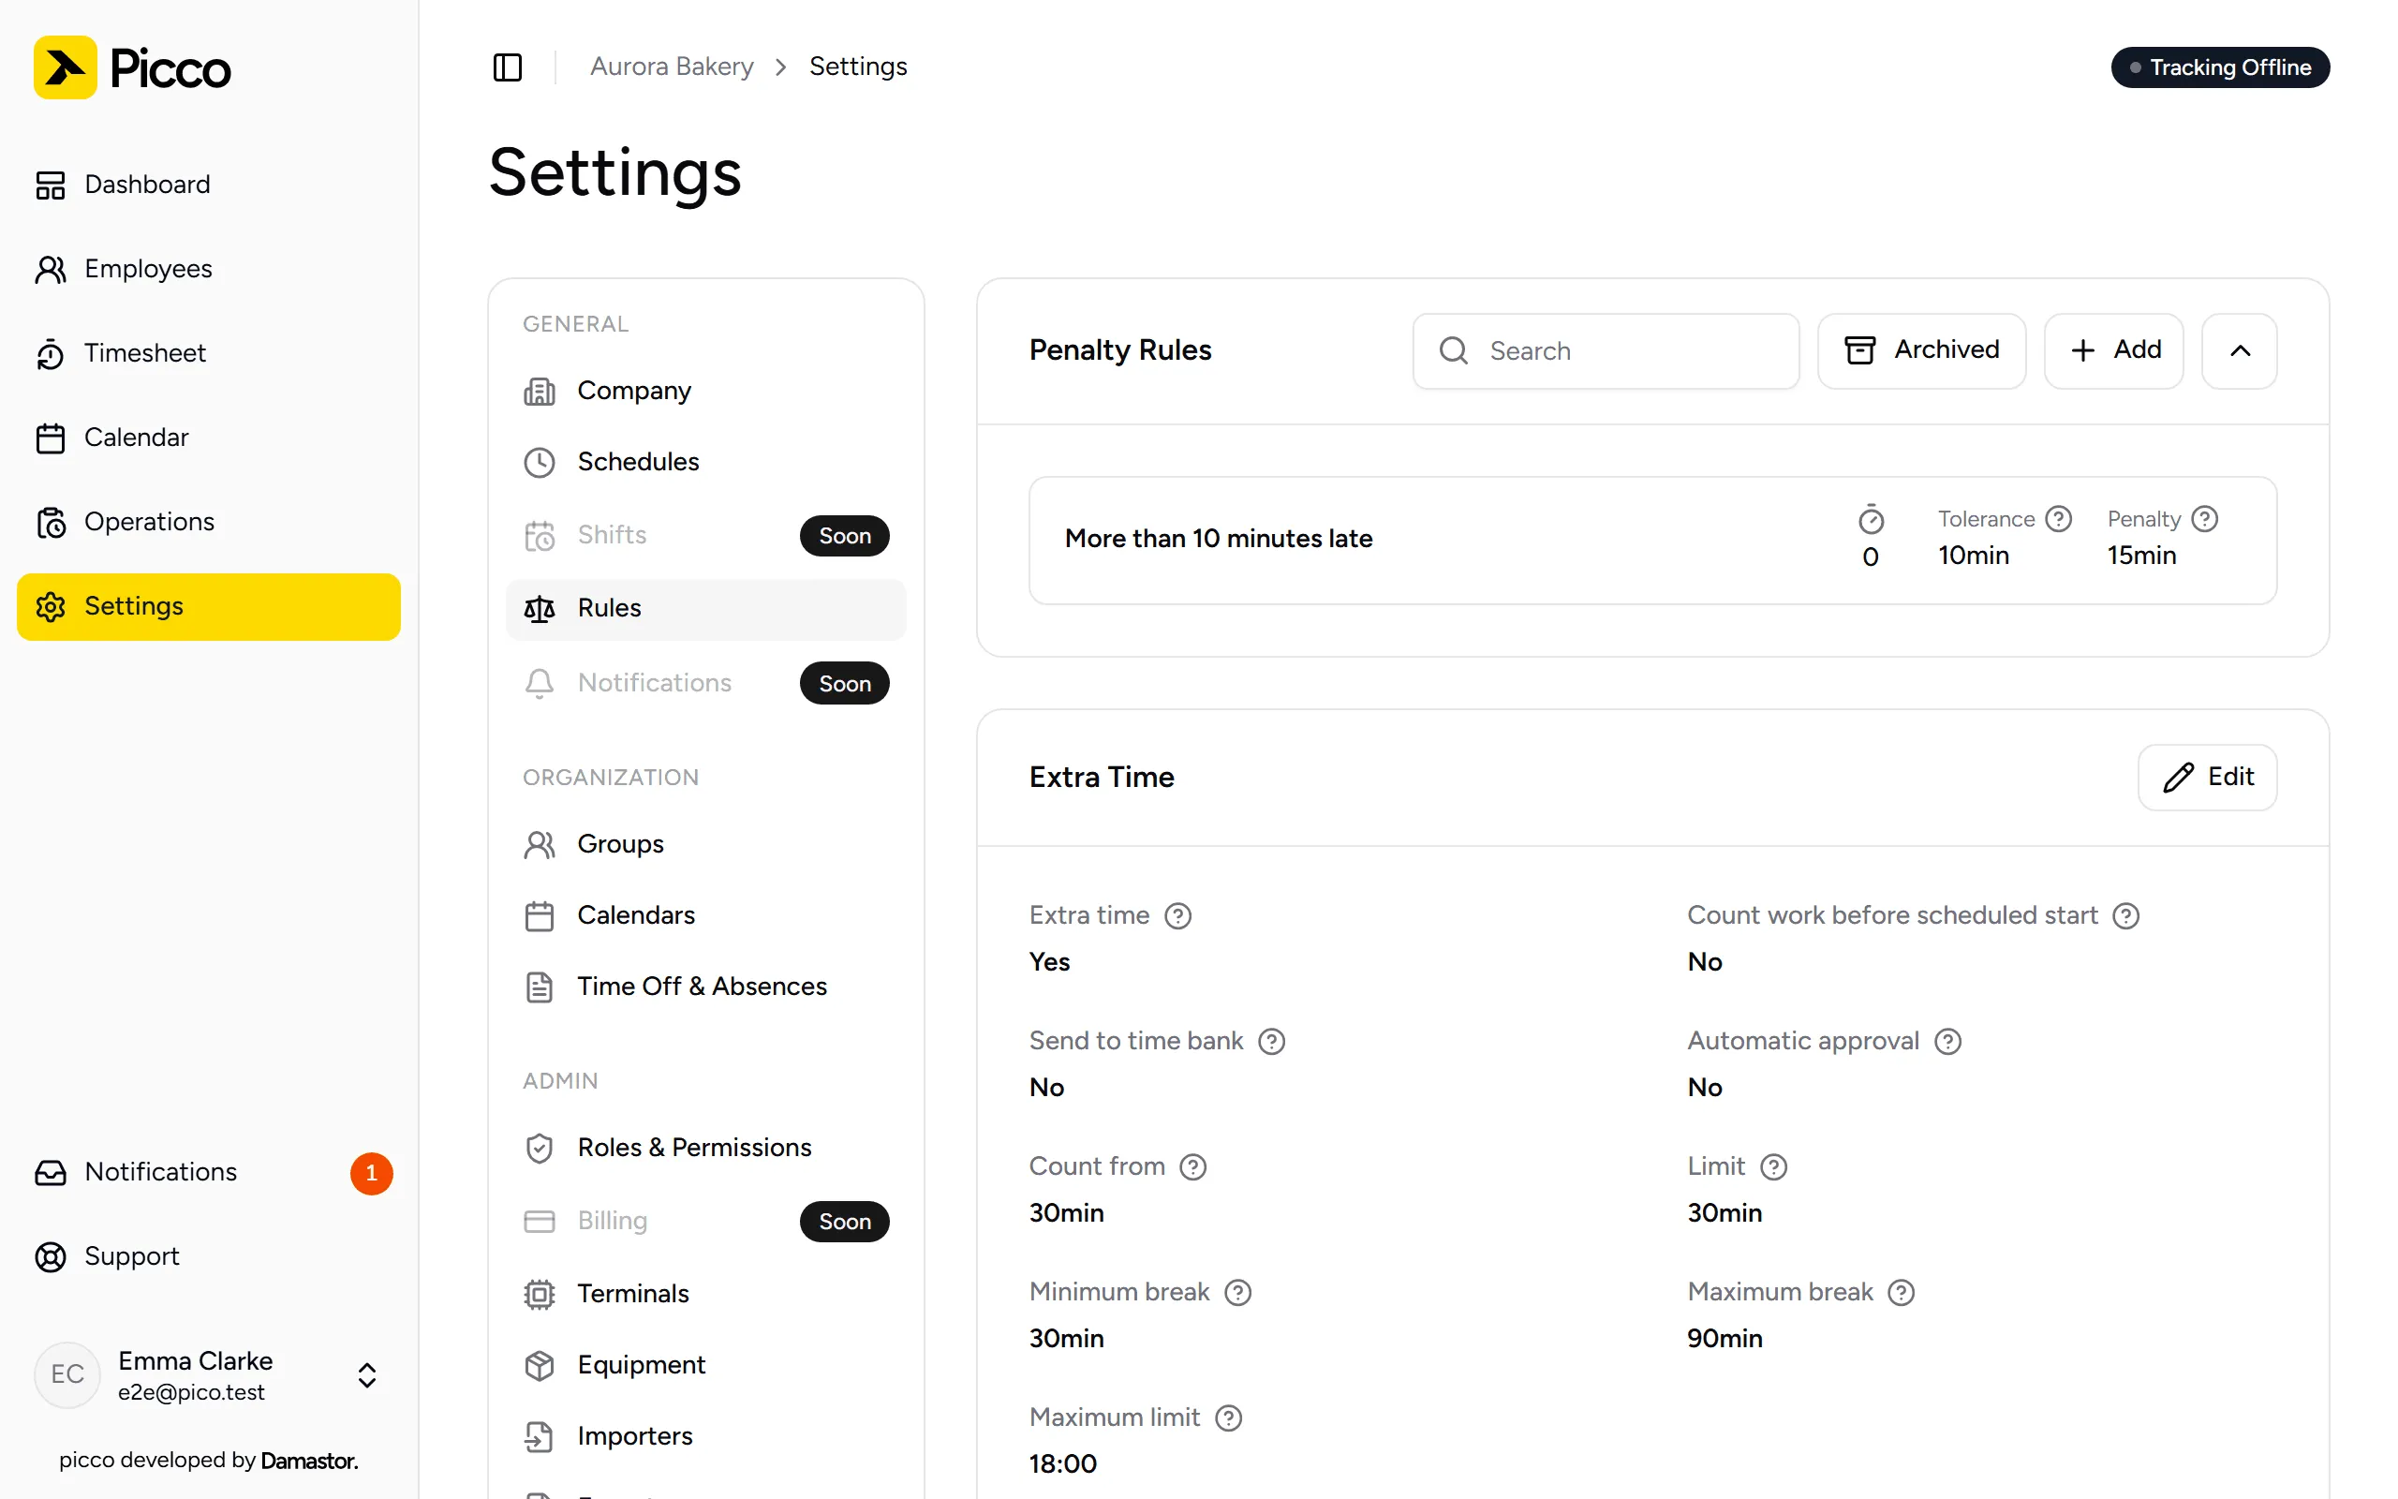Click the Count from help icon

[1193, 1167]
